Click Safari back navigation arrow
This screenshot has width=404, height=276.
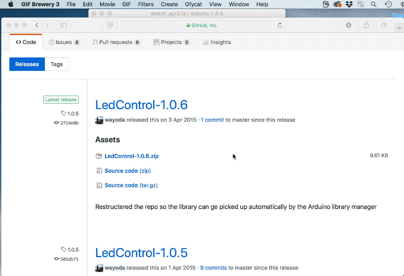pos(37,26)
